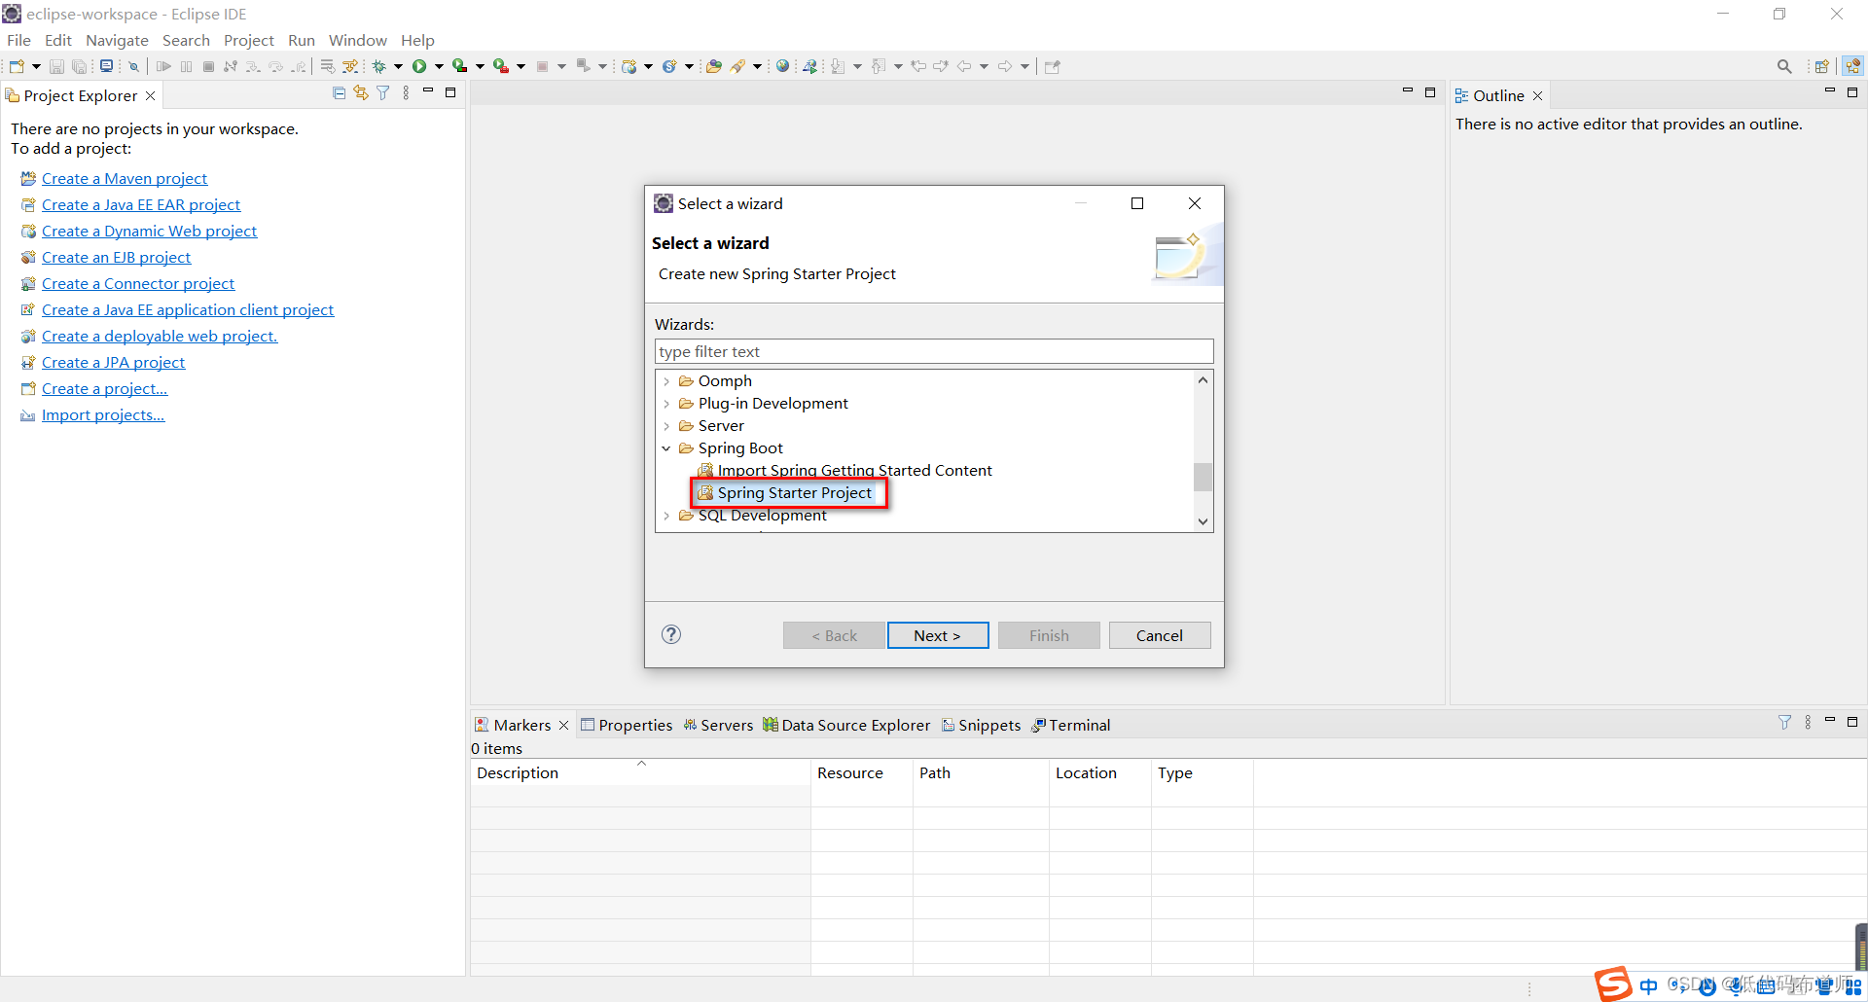This screenshot has width=1868, height=1002.
Task: Click the Next button in wizard
Action: pos(938,635)
